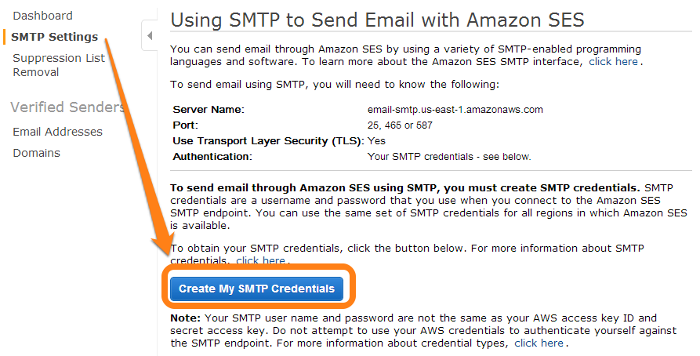
Task: Click 'Your SMTP credentials - see below' text
Action: click(x=449, y=157)
